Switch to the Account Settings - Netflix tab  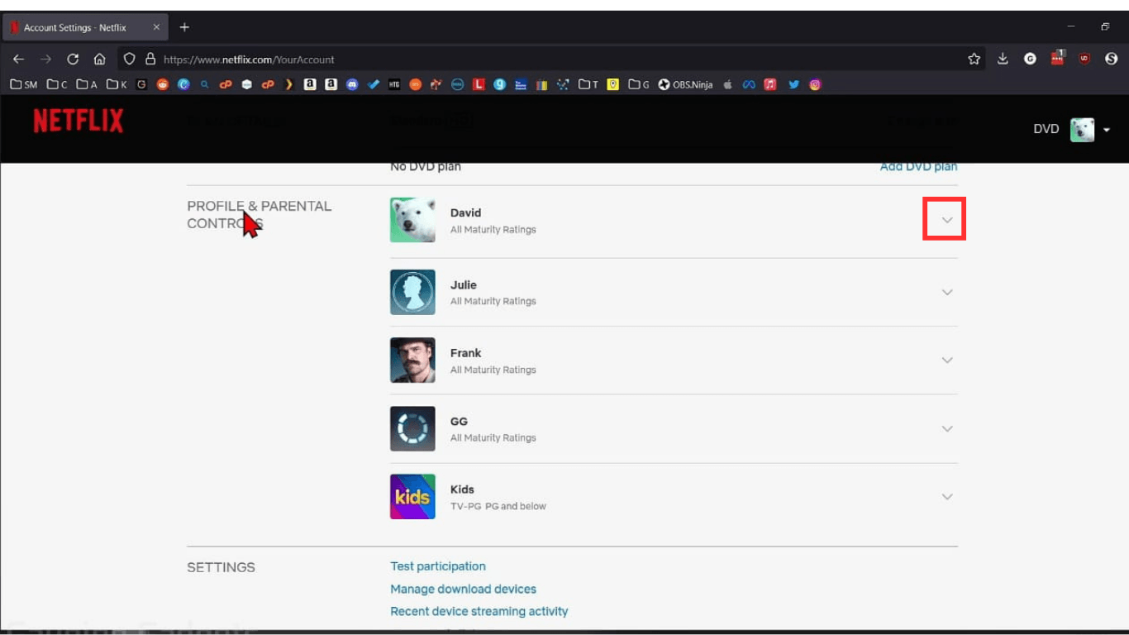[84, 27]
